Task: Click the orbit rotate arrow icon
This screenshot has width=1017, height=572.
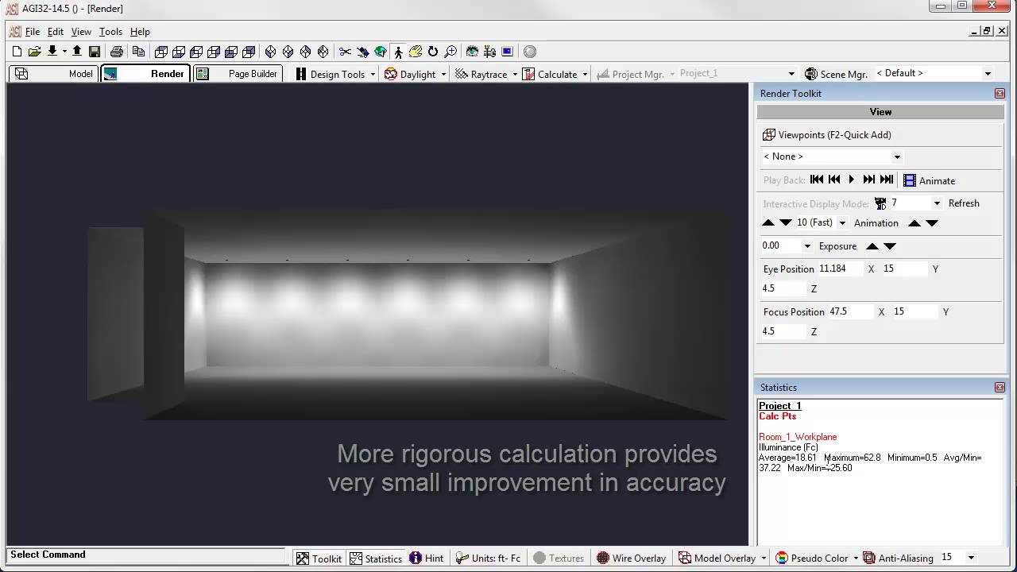Action: coord(433,52)
